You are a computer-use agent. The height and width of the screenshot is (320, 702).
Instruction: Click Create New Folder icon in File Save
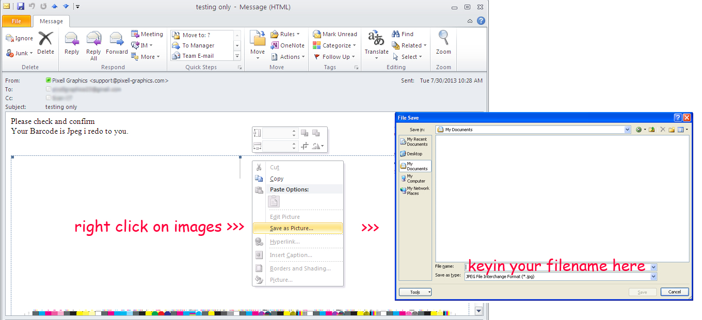(x=672, y=130)
